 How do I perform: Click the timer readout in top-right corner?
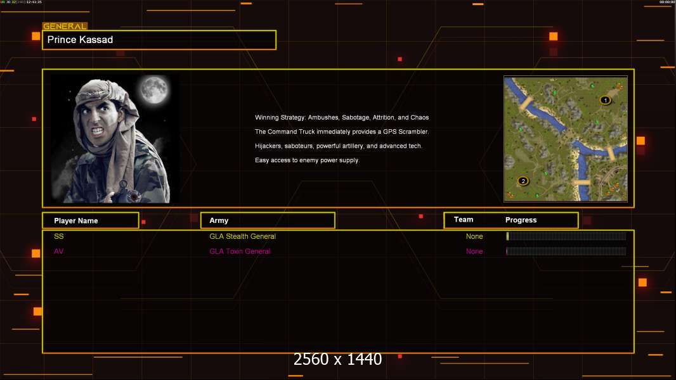[x=667, y=2]
